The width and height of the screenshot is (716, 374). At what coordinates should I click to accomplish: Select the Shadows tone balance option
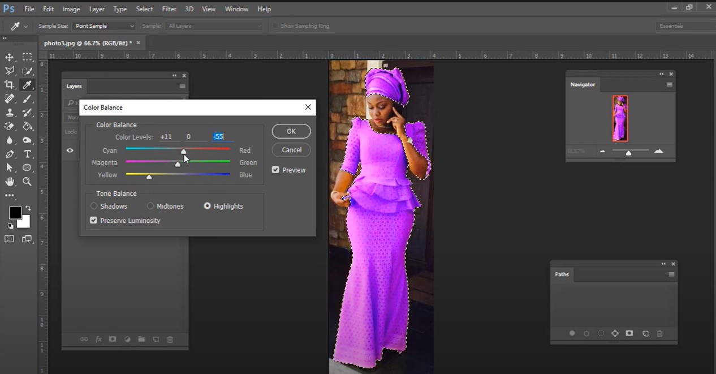click(x=94, y=207)
